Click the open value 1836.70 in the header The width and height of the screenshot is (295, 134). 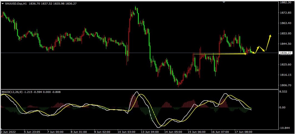[x=35, y=3]
